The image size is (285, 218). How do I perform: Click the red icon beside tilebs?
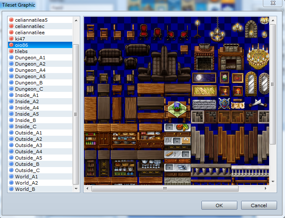tap(11, 51)
